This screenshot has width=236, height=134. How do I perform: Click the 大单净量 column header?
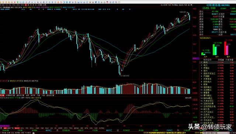pyautogui.click(x=229, y=60)
